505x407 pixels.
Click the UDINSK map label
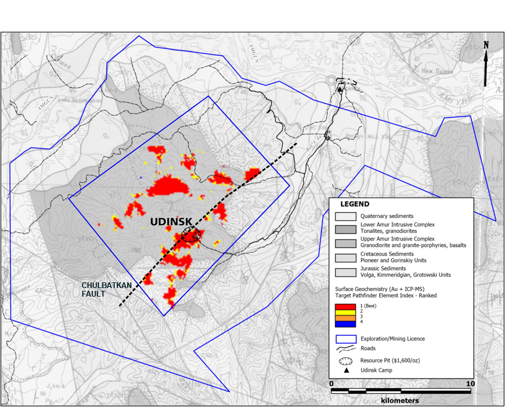(x=171, y=222)
